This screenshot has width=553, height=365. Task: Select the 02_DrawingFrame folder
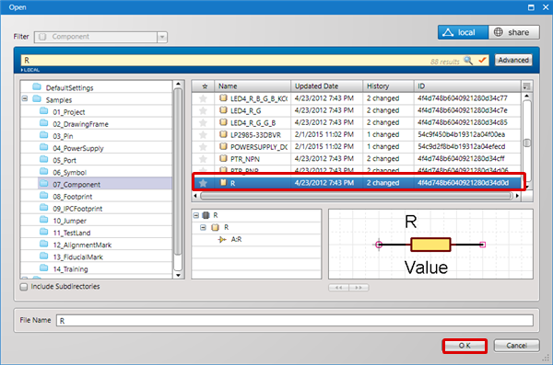pos(80,124)
